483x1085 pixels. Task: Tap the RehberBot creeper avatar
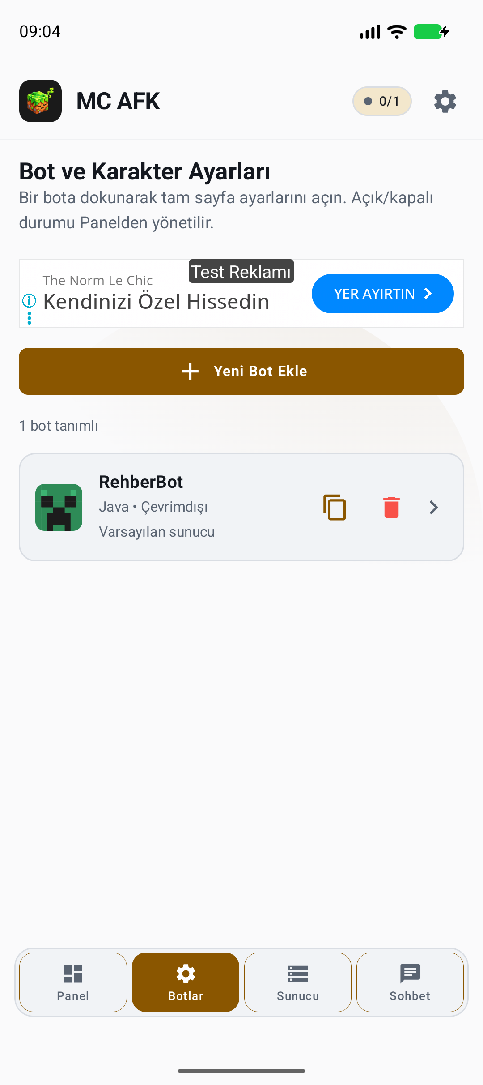pyautogui.click(x=59, y=507)
